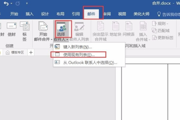Click the 匹配域 button
The image size is (180, 120).
point(160,31)
